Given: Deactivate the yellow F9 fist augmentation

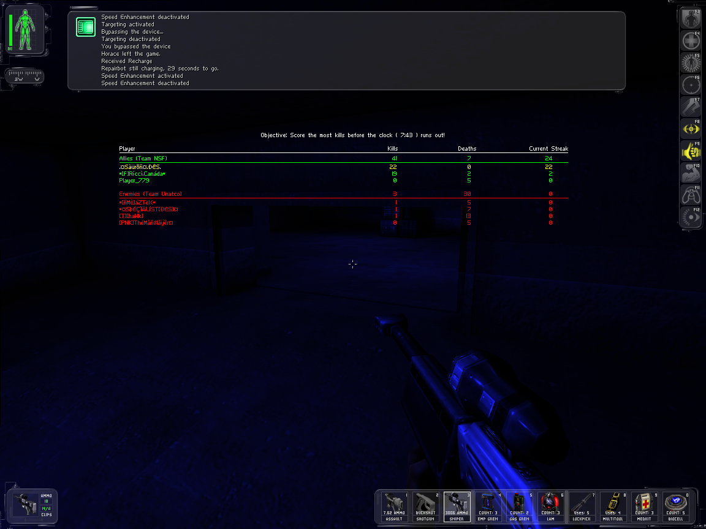Looking at the screenshot, I should (x=691, y=151).
